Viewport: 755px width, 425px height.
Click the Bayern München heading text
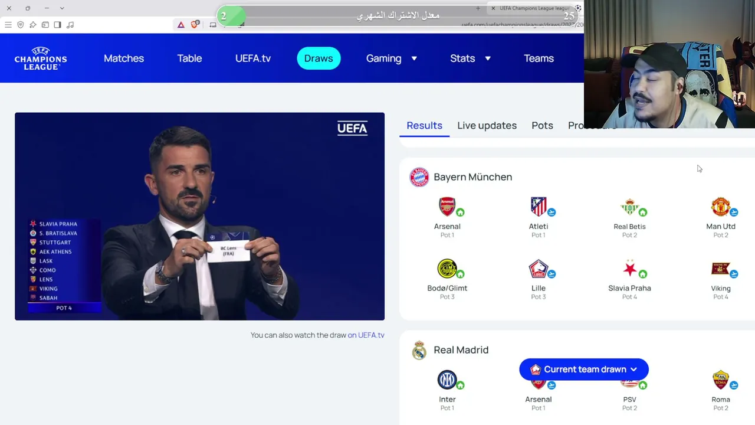click(472, 177)
